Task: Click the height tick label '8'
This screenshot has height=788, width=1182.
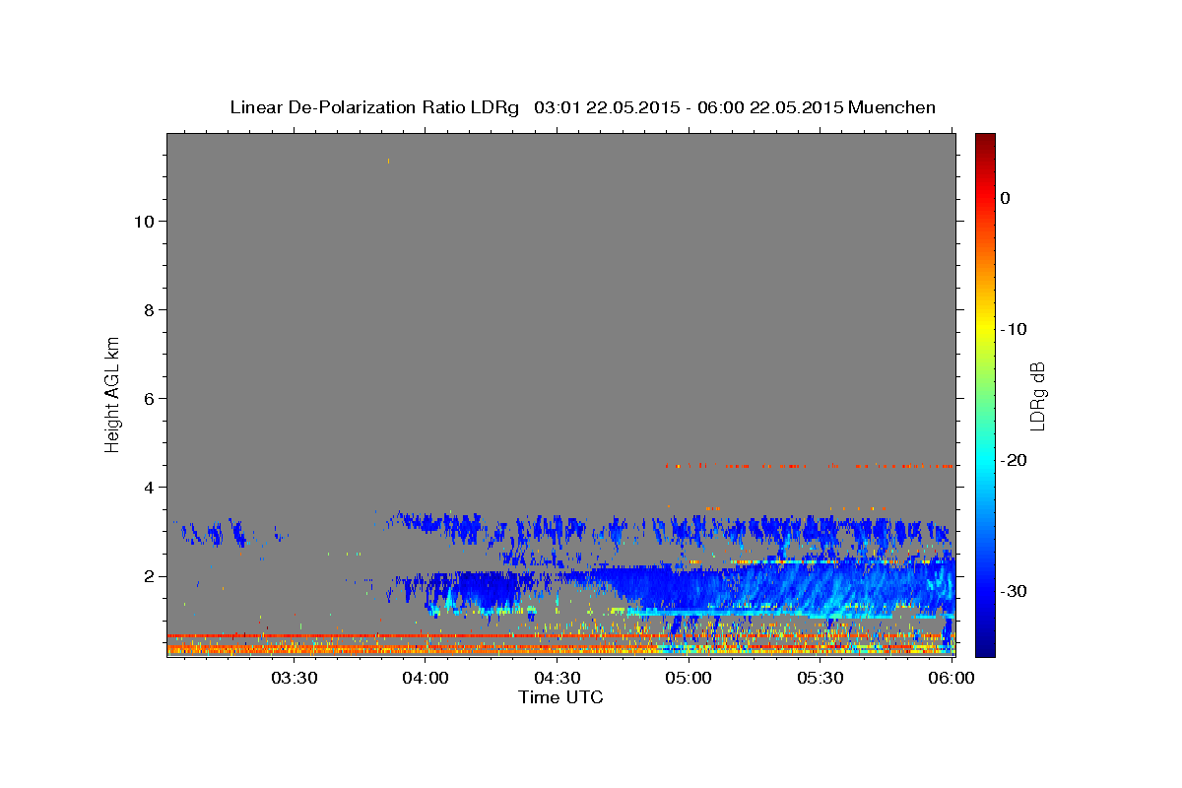Action: click(148, 310)
